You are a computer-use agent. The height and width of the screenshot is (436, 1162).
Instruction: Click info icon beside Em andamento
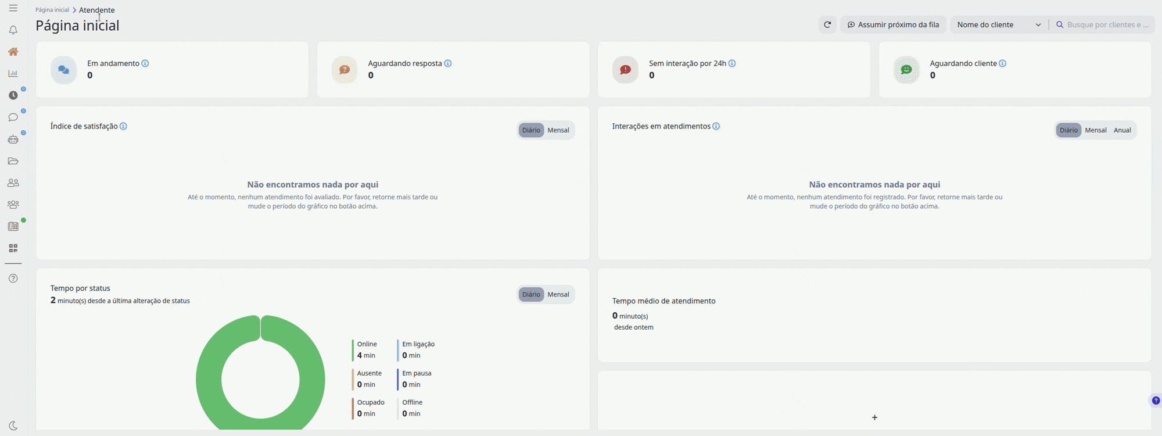(x=145, y=63)
